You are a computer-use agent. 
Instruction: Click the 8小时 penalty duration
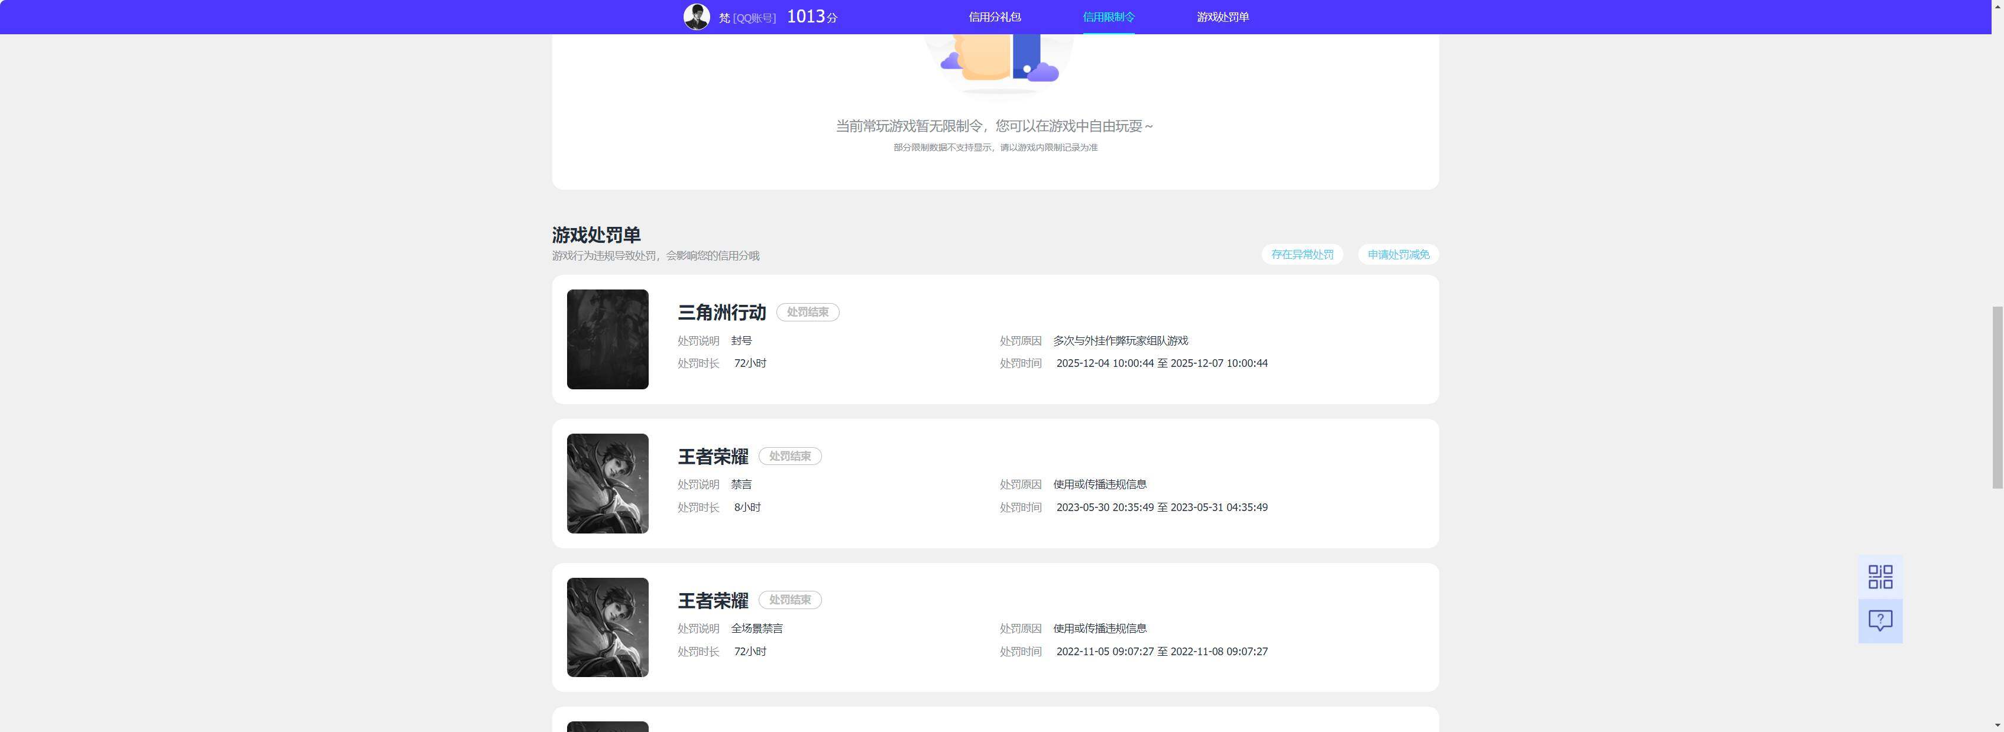[x=747, y=507]
